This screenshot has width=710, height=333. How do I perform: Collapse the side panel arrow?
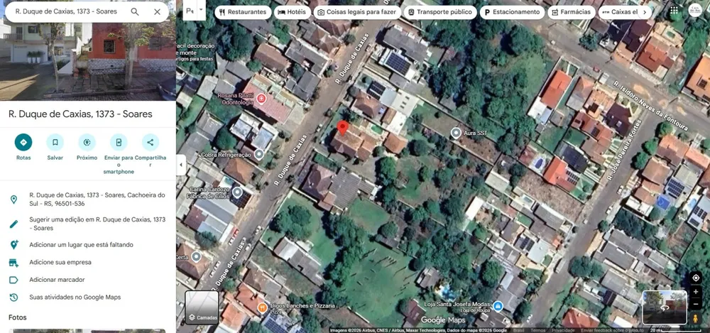180,165
